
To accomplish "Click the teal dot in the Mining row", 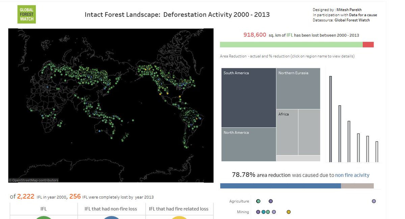I will click(x=264, y=212).
